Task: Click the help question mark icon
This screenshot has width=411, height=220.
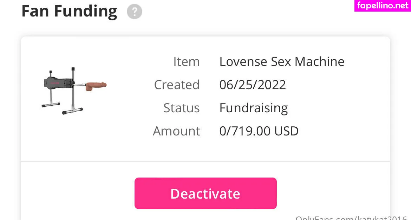Action: [135, 12]
